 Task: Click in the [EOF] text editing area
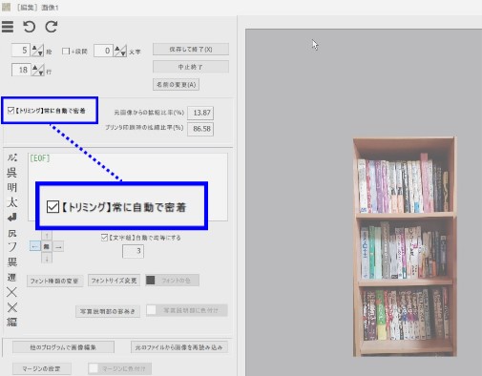pyautogui.click(x=128, y=169)
